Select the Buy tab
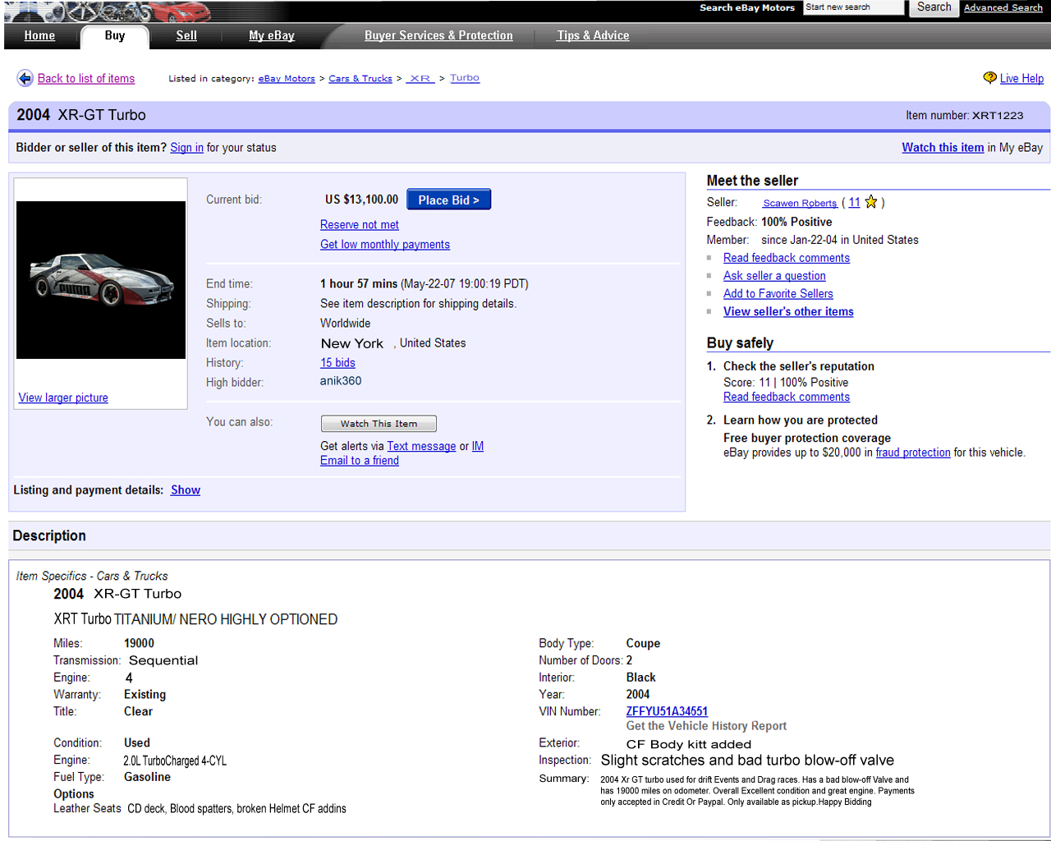This screenshot has width=1051, height=841. [115, 35]
